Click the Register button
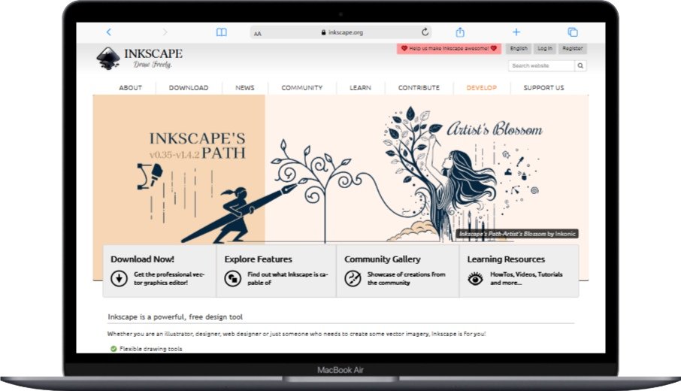Image resolution: width=681 pixels, height=391 pixels. pyautogui.click(x=572, y=48)
